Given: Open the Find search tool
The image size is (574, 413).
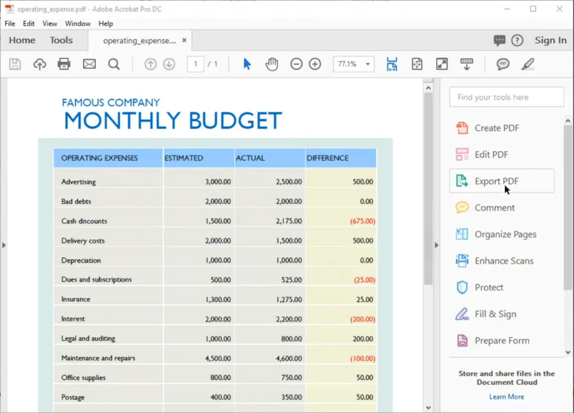Looking at the screenshot, I should (114, 64).
